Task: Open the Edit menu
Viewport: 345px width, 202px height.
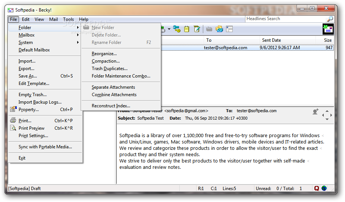Action: [x=26, y=19]
